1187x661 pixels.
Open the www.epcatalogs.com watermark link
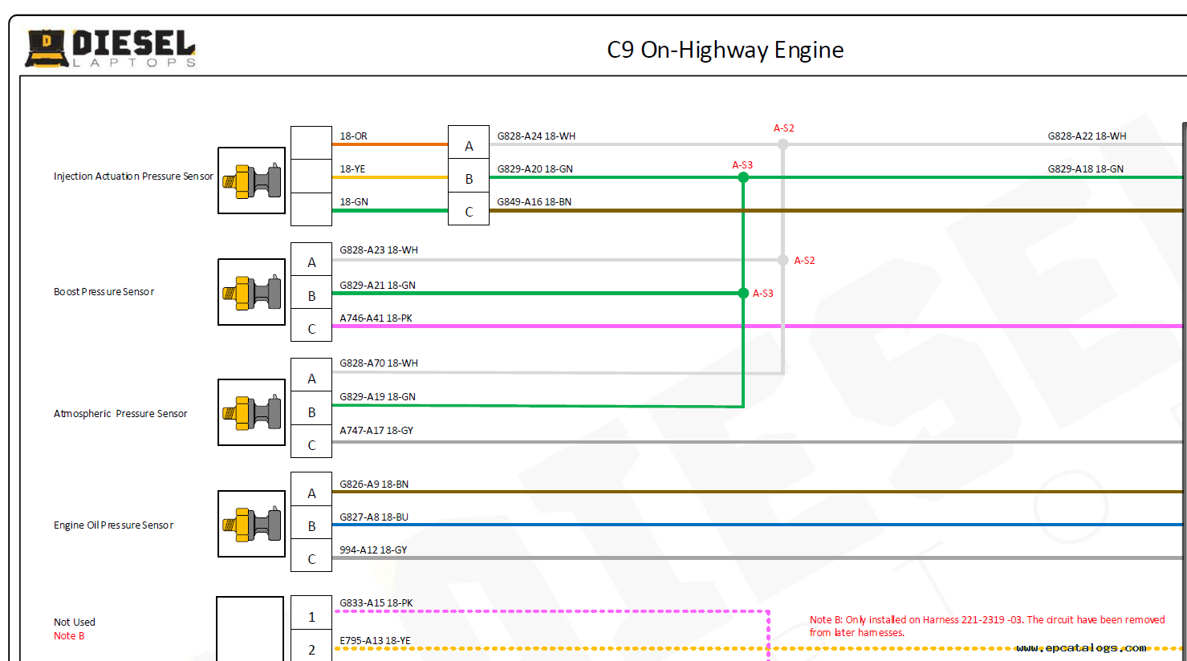click(x=1080, y=647)
